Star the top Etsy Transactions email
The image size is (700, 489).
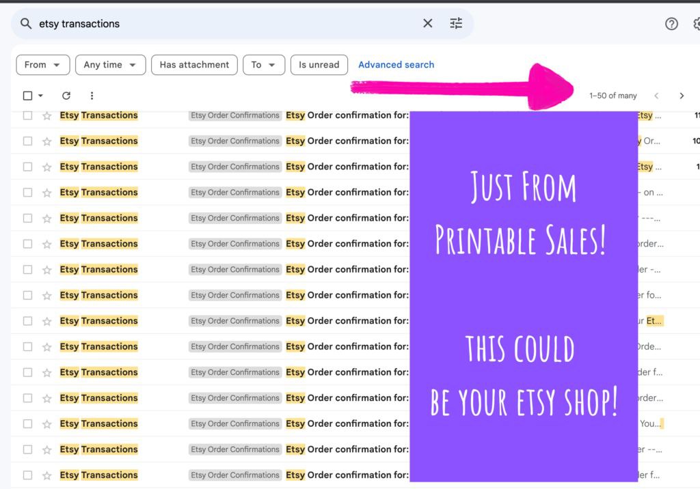44,115
